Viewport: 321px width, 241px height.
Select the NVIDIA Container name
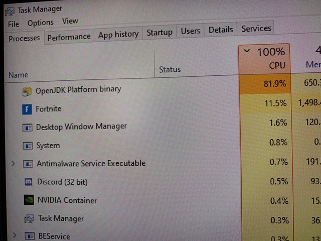coord(67,200)
